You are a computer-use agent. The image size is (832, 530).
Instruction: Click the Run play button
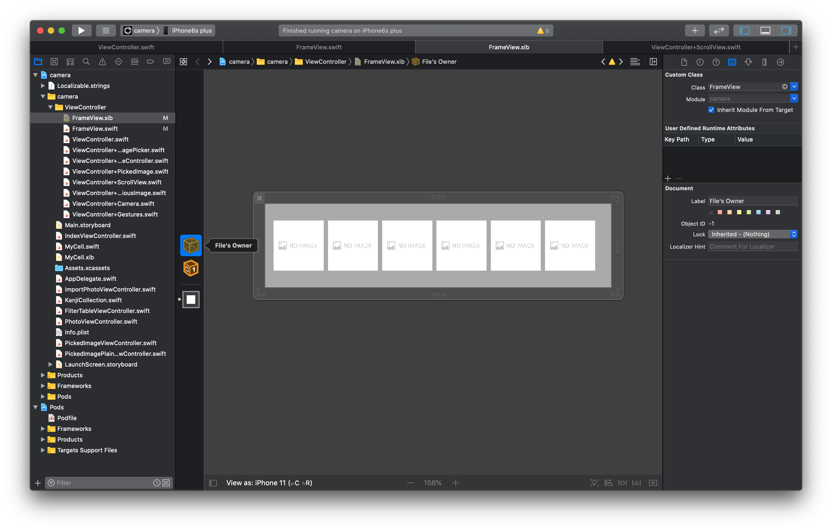point(81,30)
